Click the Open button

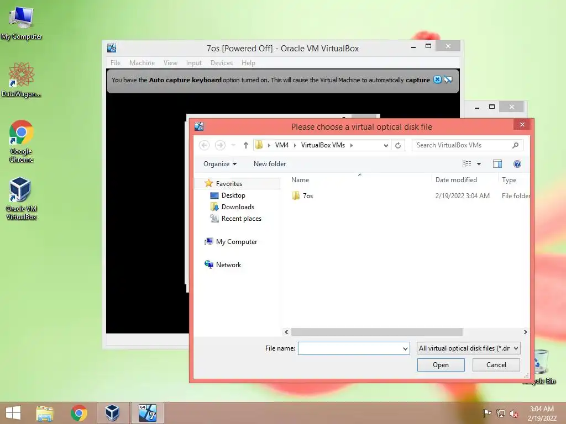[441, 365]
